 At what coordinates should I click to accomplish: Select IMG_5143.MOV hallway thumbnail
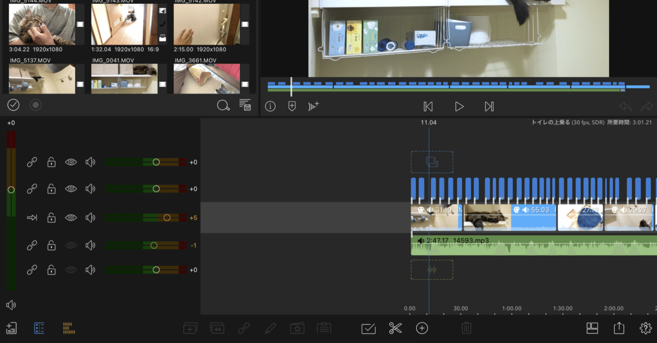tap(124, 24)
